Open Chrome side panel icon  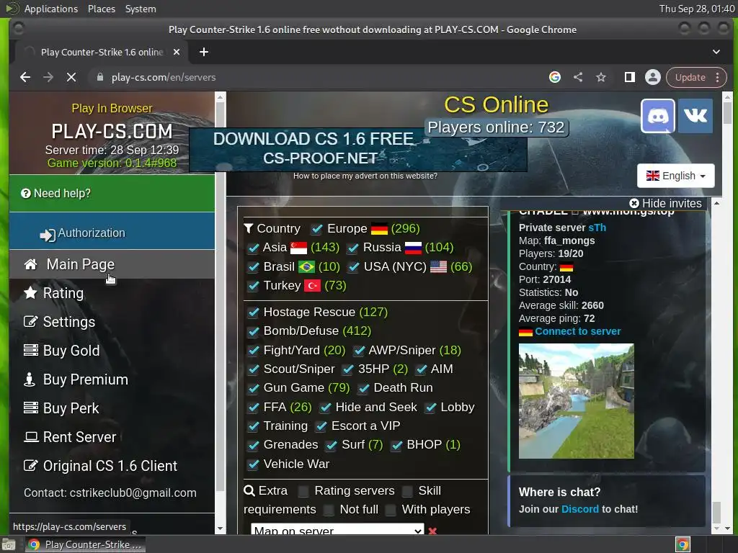click(x=630, y=77)
